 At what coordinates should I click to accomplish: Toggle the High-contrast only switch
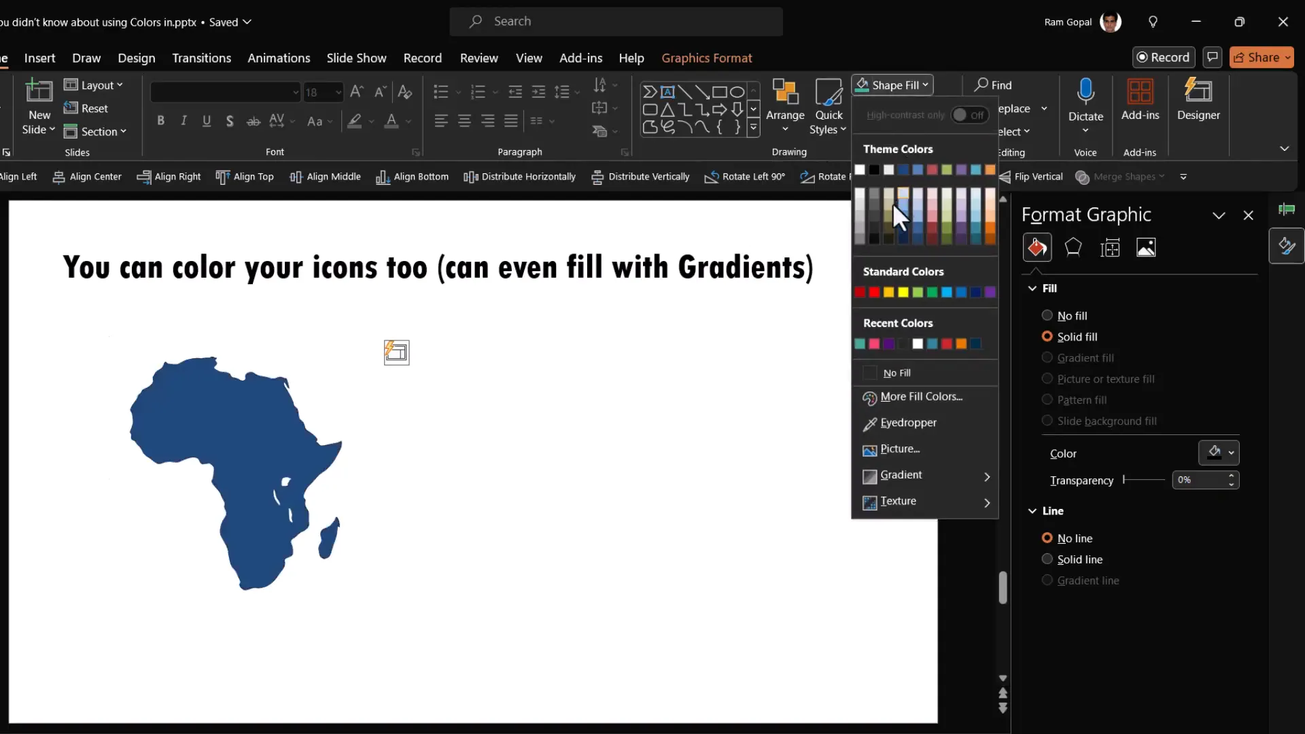(x=969, y=115)
